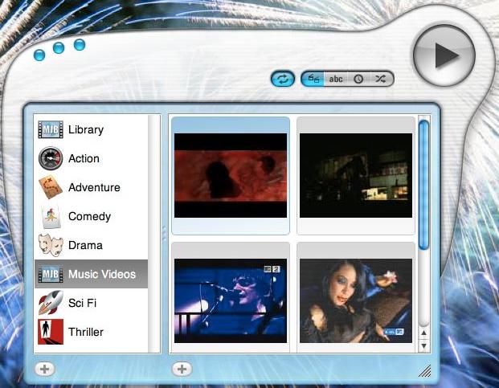Click the scroll down arrow
Image resolution: width=499 pixels, height=388 pixels.
click(423, 345)
